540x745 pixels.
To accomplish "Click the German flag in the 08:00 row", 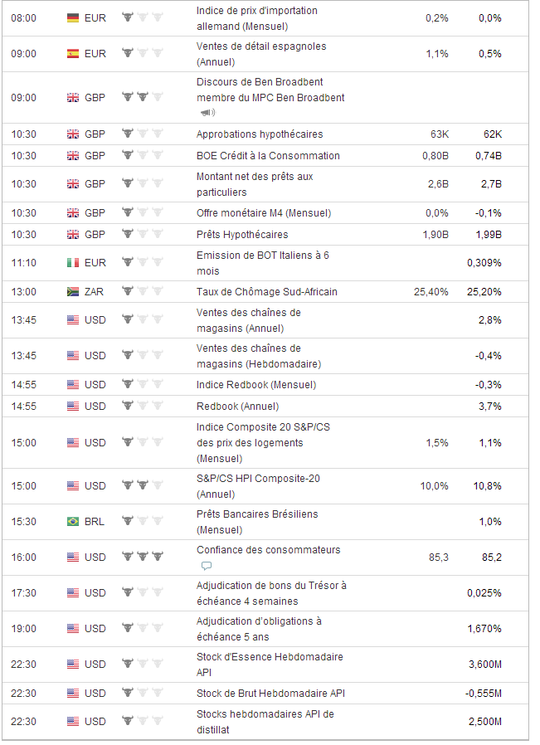I will 73,17.
